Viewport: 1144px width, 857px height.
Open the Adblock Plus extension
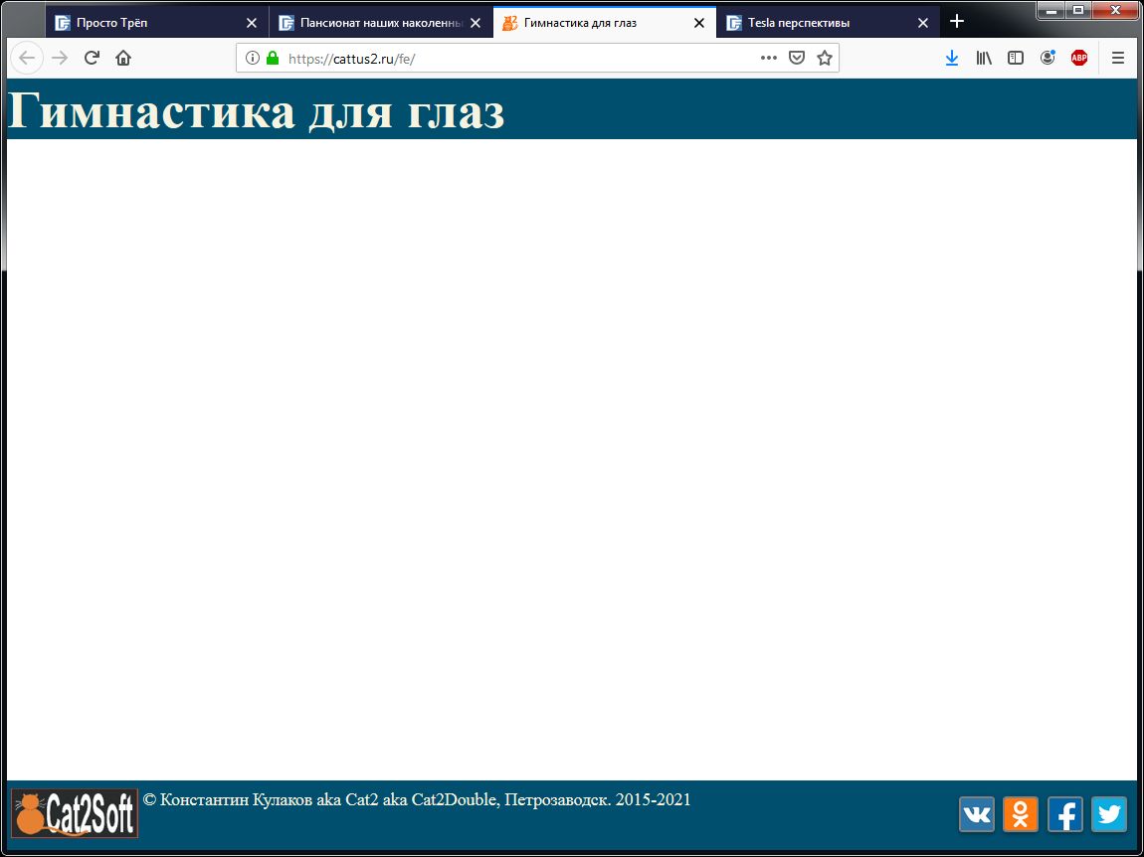1079,58
